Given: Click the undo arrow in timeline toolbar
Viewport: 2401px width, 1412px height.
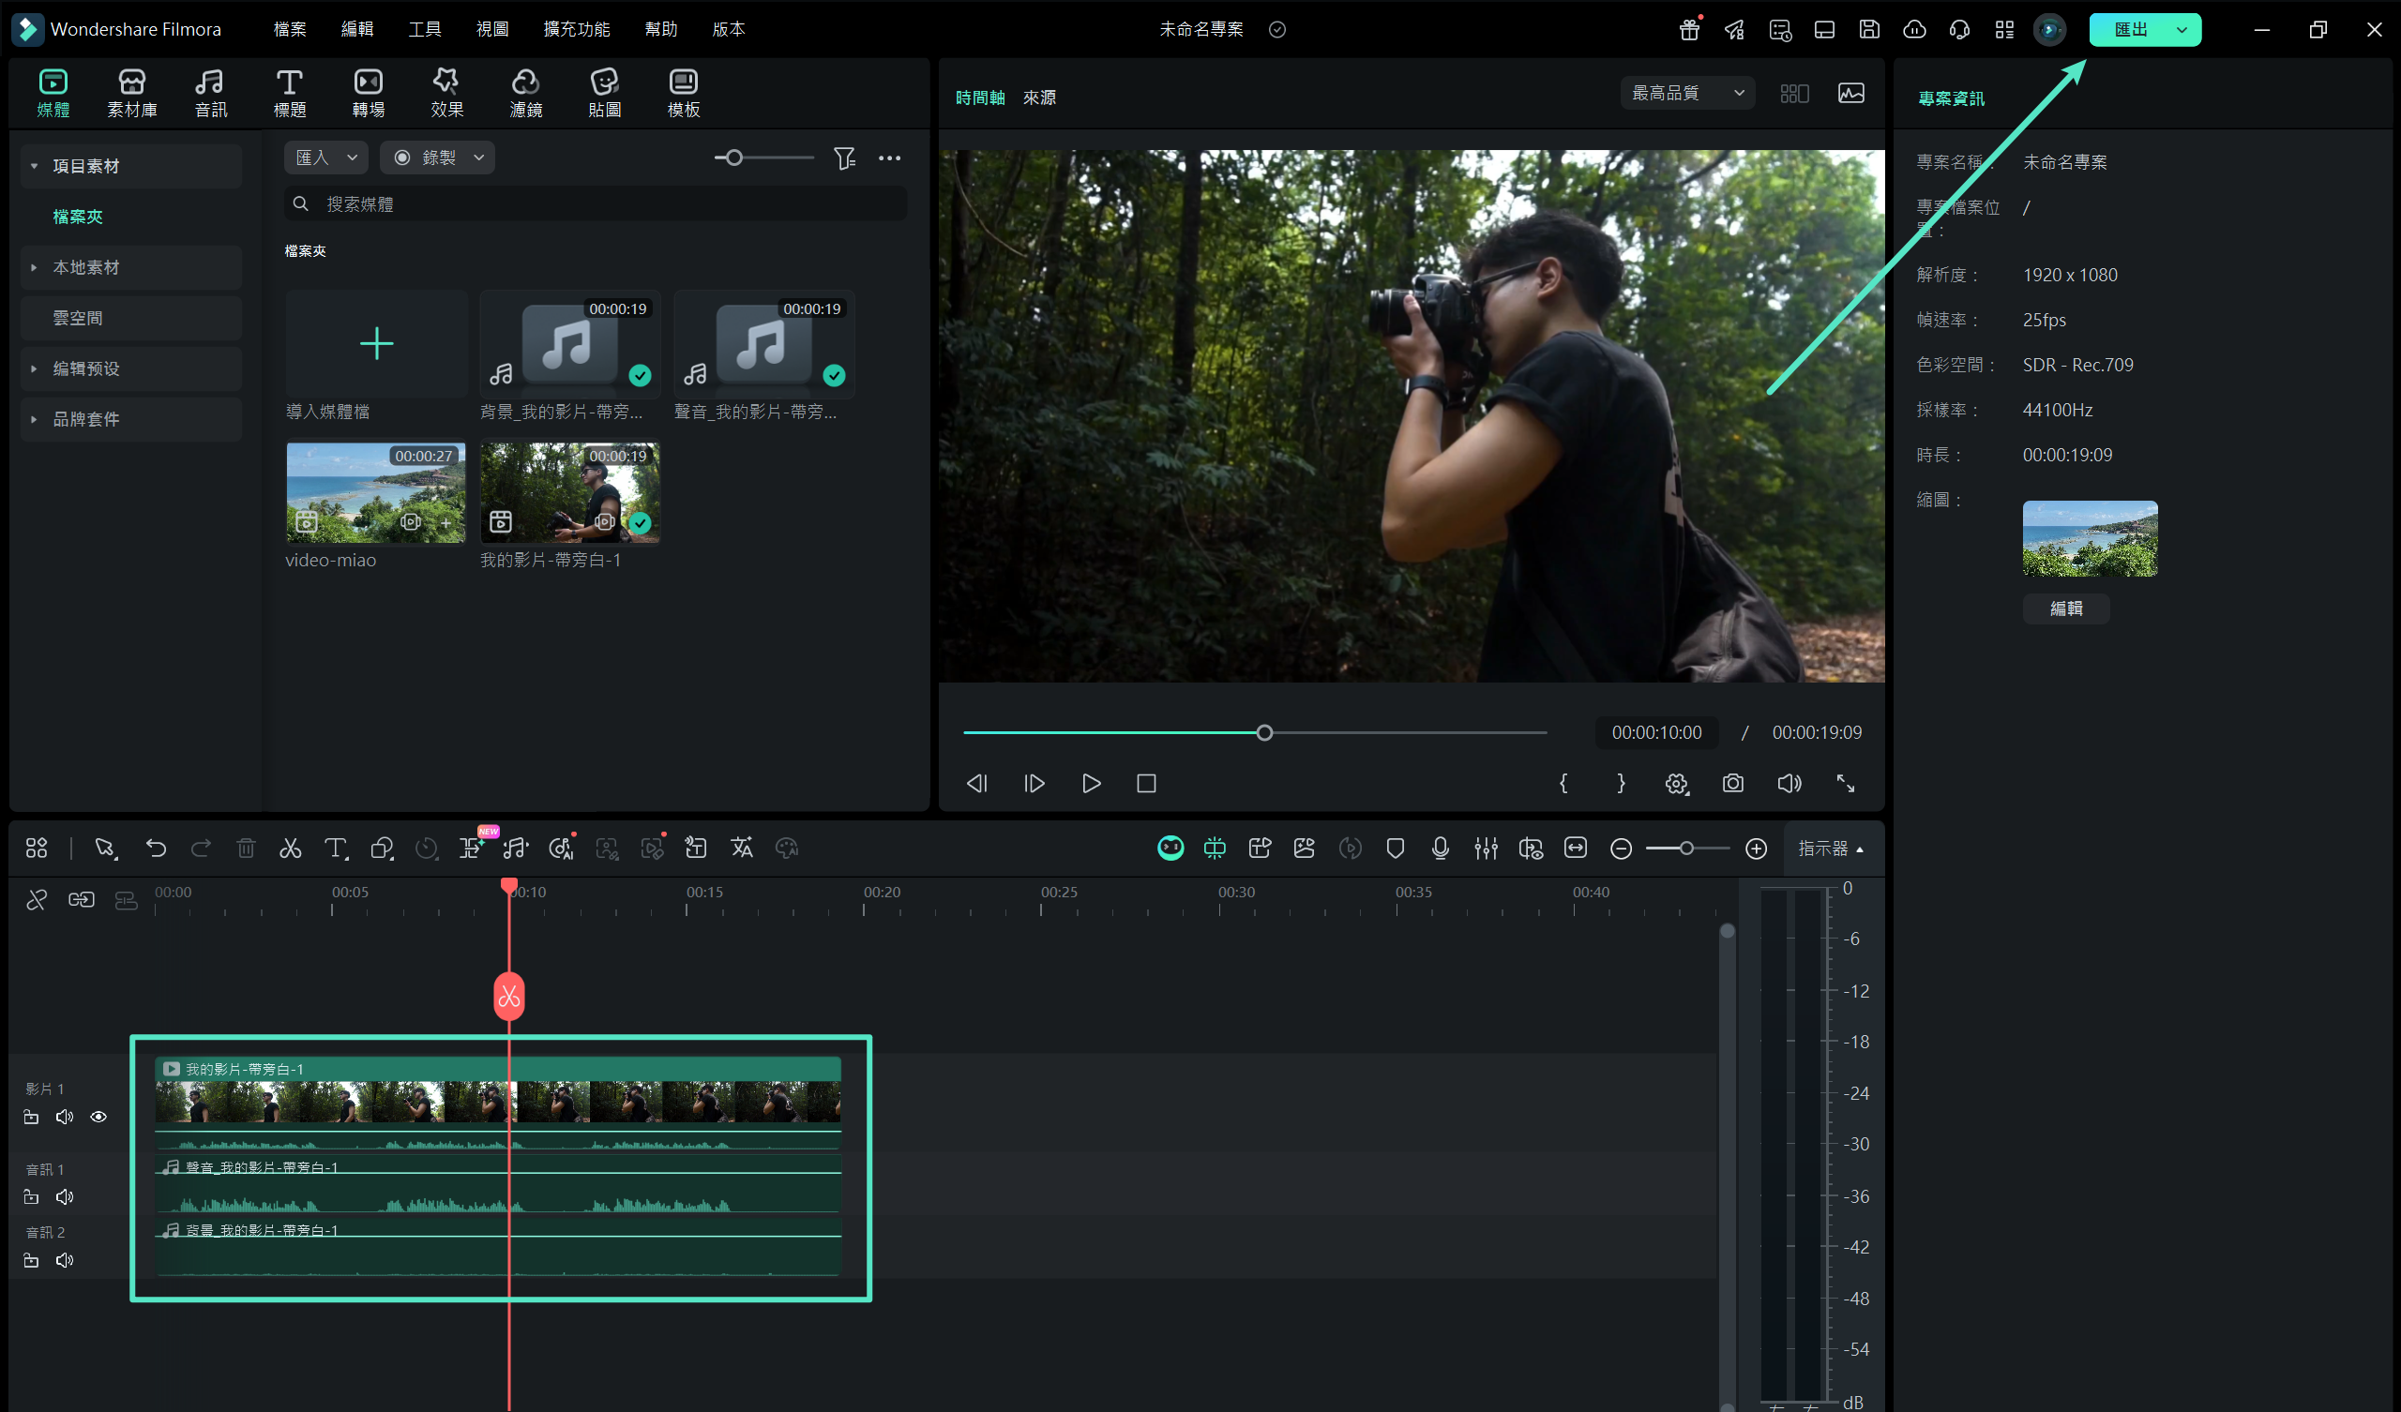Looking at the screenshot, I should [x=156, y=848].
